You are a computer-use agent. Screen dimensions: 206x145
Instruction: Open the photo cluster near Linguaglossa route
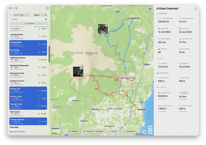(x=102, y=29)
